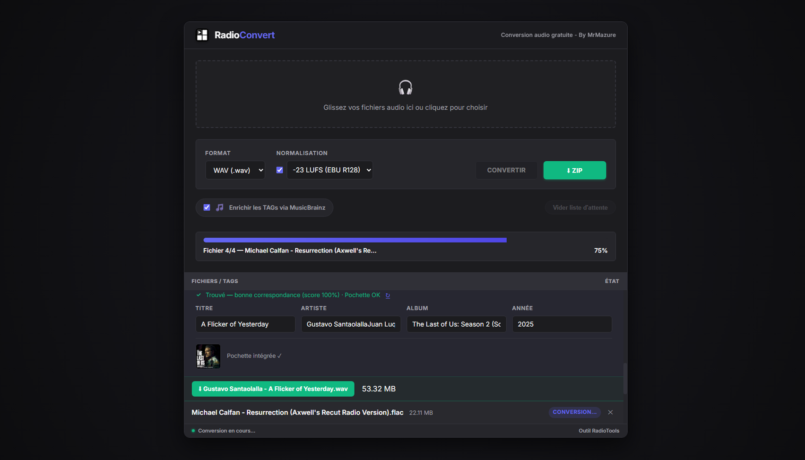Click the RadioConvert logo icon
The image size is (805, 460).
(x=202, y=35)
